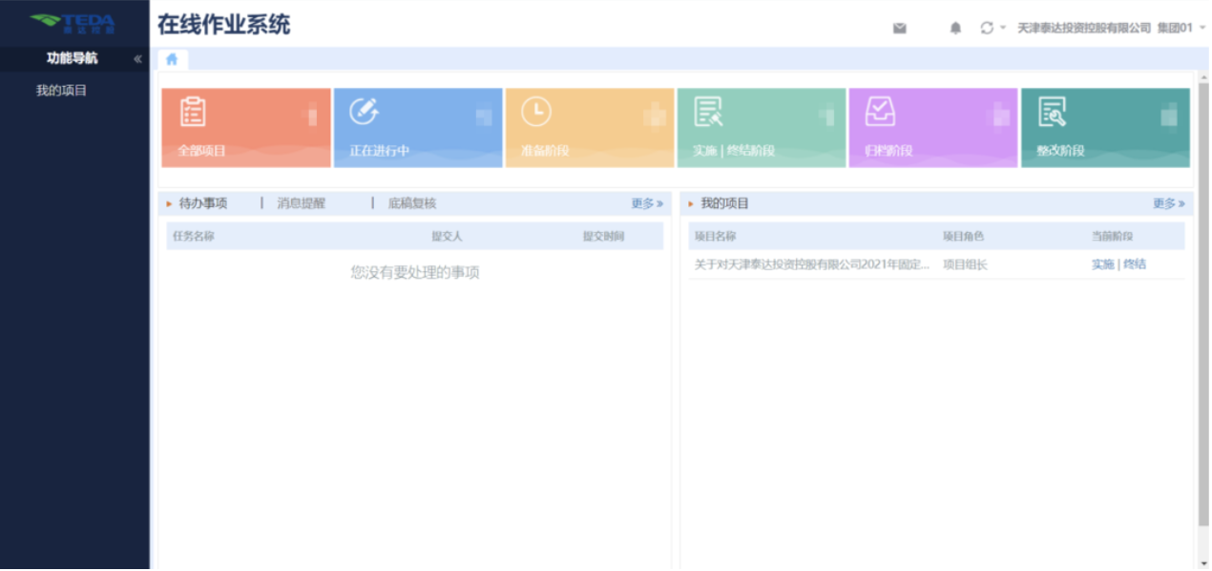Click 更多 link in 我的项目 panel
The width and height of the screenshot is (1212, 571).
(x=1168, y=203)
